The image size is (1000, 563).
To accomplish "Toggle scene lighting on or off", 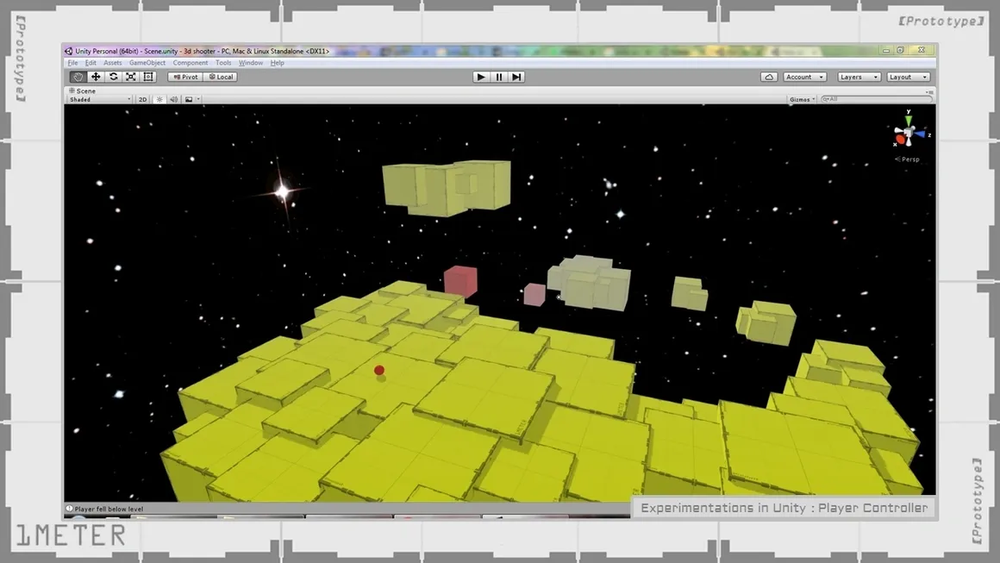I will point(159,99).
